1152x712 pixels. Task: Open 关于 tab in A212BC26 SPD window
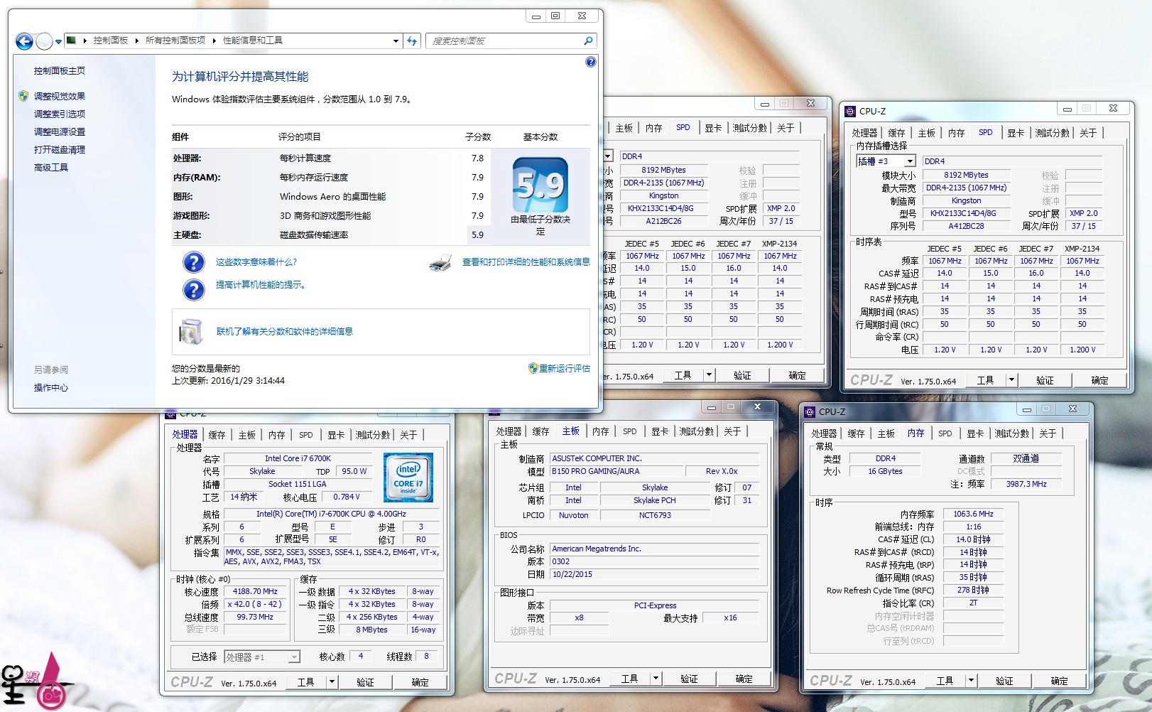[786, 128]
